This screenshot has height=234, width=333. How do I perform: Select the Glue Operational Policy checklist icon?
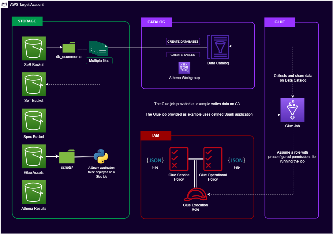tap(213, 159)
